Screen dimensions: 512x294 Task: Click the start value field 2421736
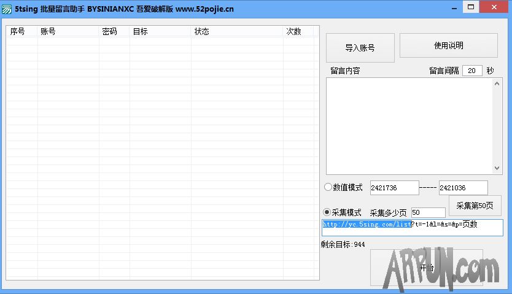pos(395,188)
